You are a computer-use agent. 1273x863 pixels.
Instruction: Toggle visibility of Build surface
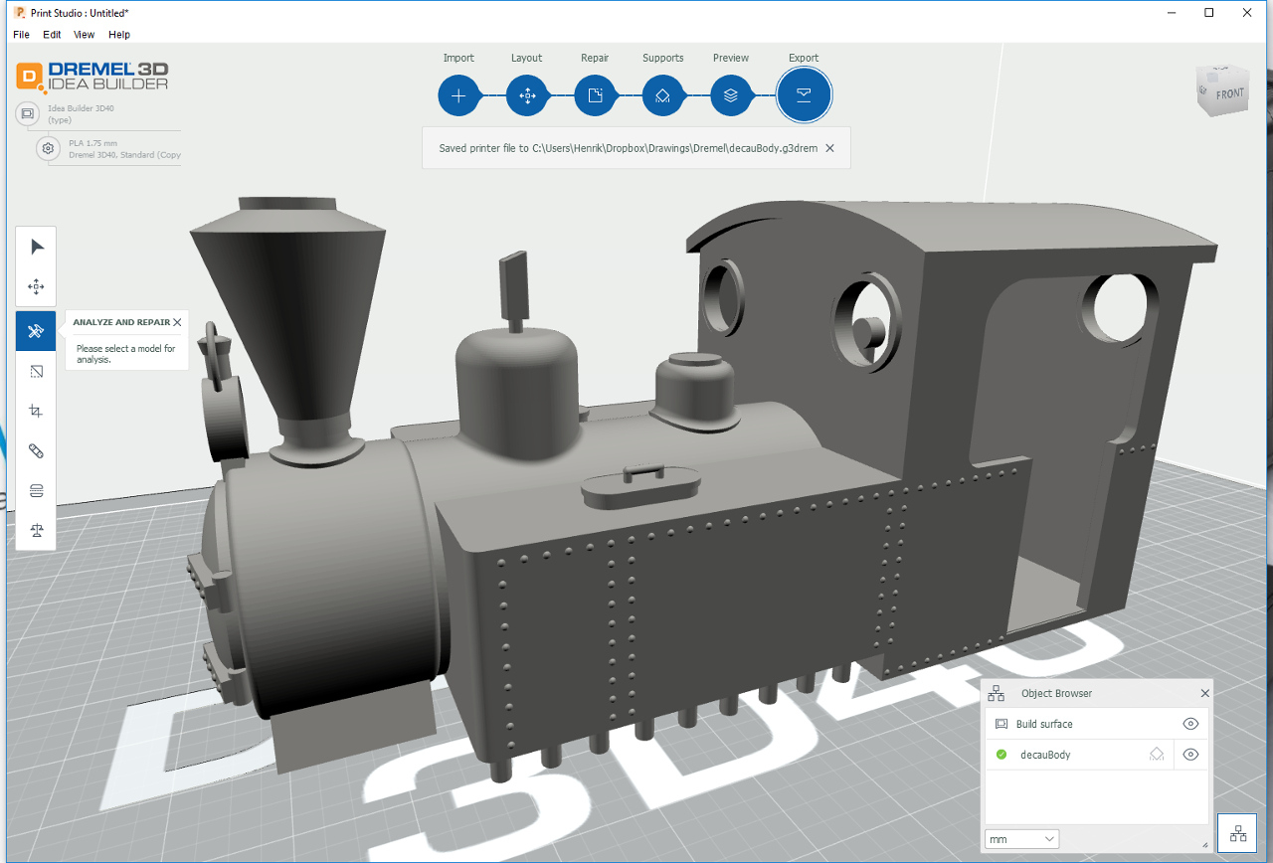(1191, 724)
